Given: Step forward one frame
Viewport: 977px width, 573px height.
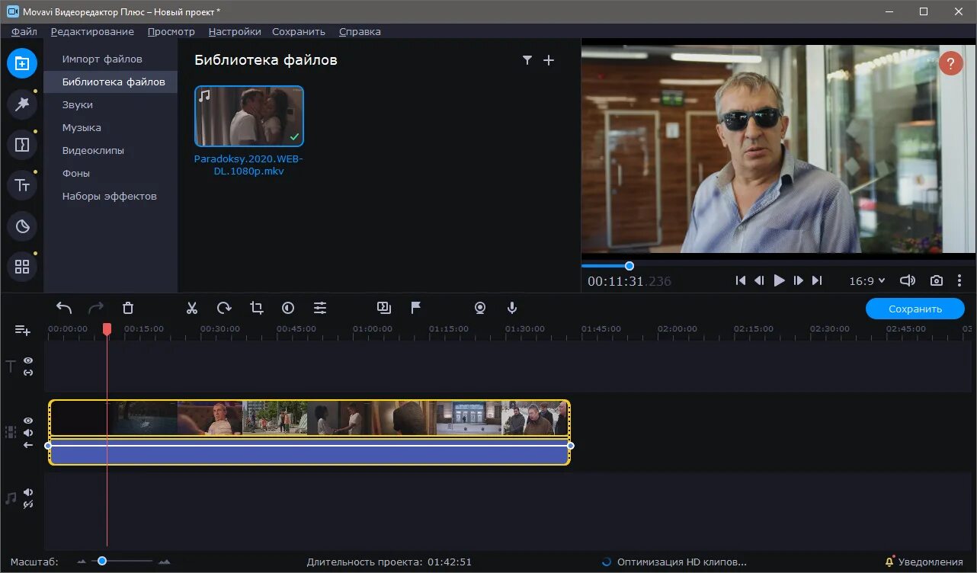Looking at the screenshot, I should pyautogui.click(x=798, y=280).
